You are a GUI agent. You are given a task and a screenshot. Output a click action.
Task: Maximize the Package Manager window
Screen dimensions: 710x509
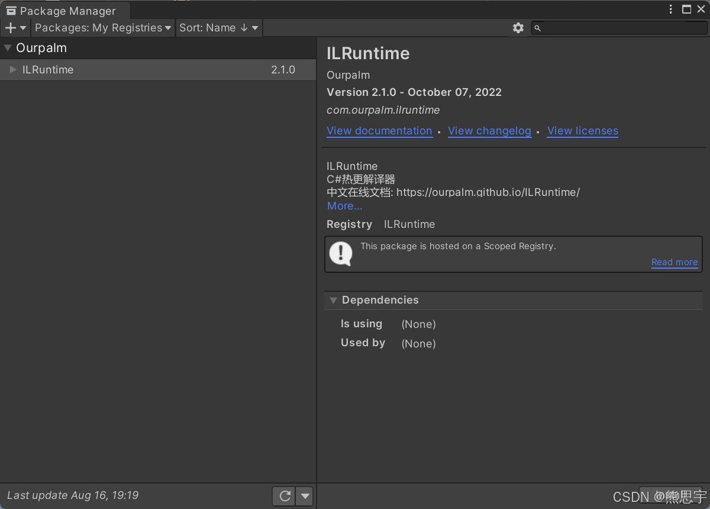(686, 9)
